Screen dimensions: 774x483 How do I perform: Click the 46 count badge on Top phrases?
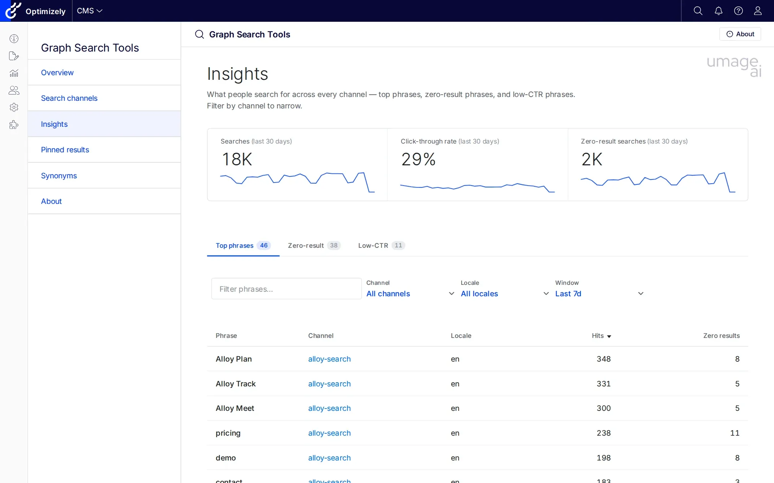(264, 246)
